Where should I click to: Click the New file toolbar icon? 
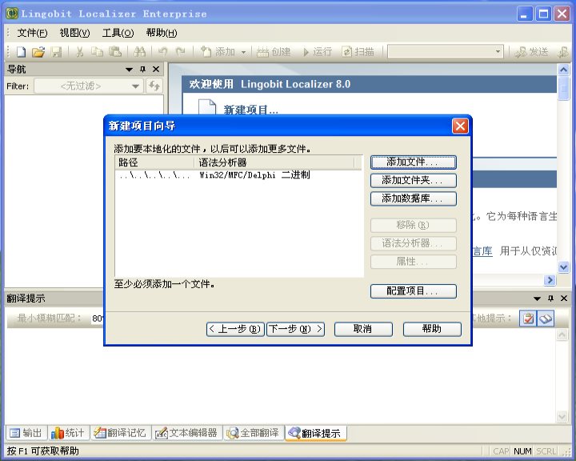(21, 52)
